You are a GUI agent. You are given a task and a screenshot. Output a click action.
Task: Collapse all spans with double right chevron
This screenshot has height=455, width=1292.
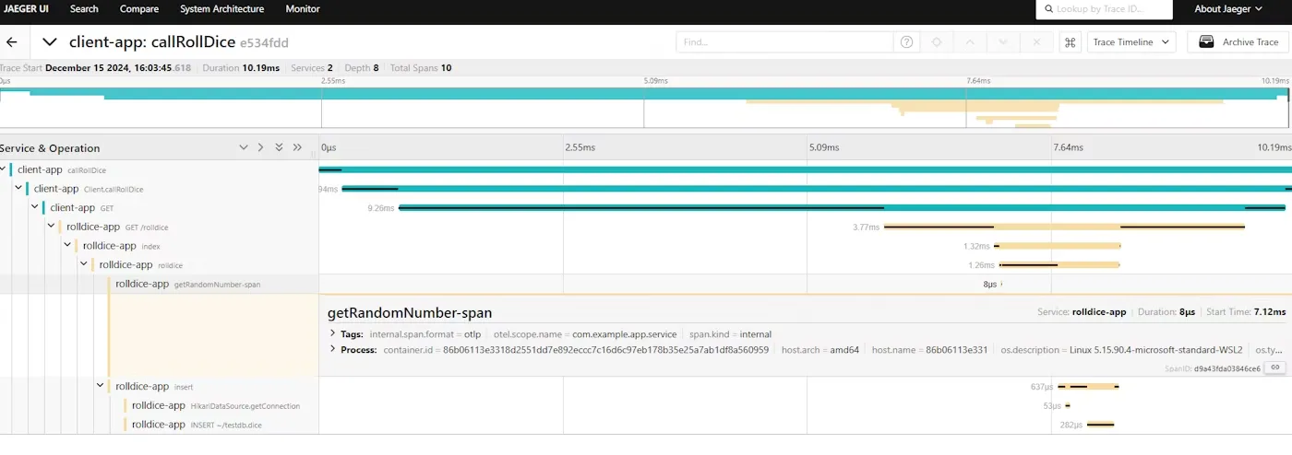tap(297, 147)
